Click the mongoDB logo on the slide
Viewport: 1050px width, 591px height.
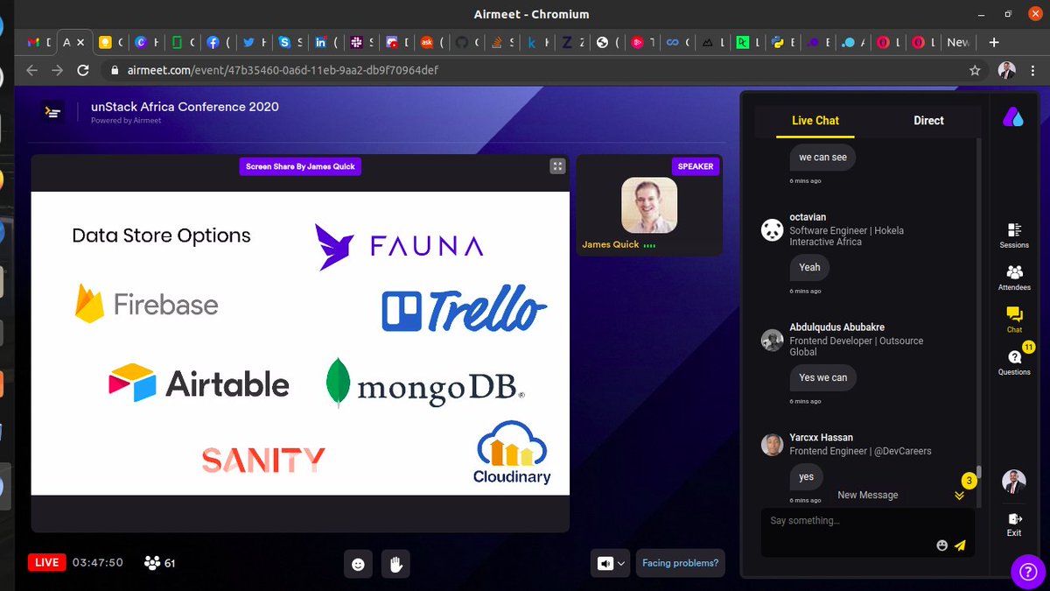[x=425, y=383]
